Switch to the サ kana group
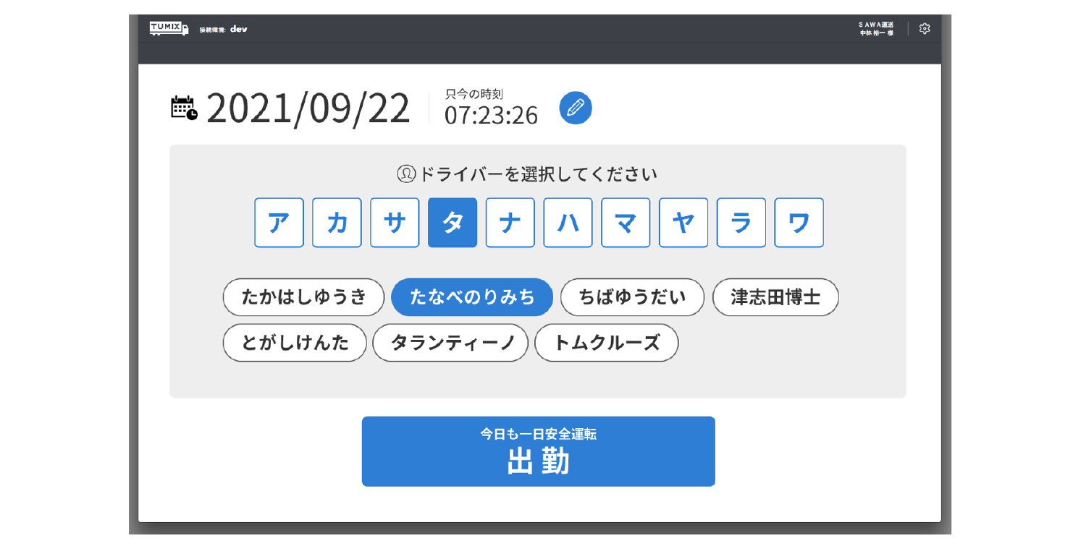Viewport: 1086px width, 551px height. 395,223
